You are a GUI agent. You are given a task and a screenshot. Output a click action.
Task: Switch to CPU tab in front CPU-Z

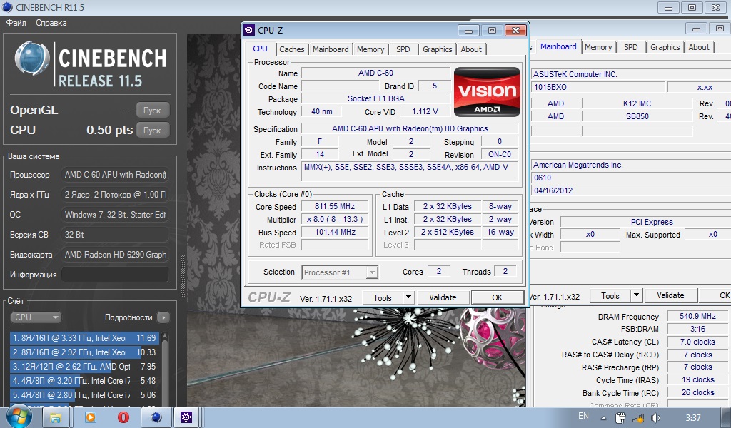click(x=260, y=49)
